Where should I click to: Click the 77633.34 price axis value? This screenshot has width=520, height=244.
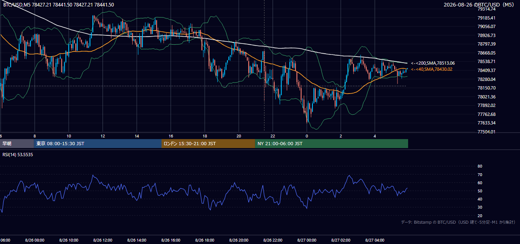(x=487, y=123)
